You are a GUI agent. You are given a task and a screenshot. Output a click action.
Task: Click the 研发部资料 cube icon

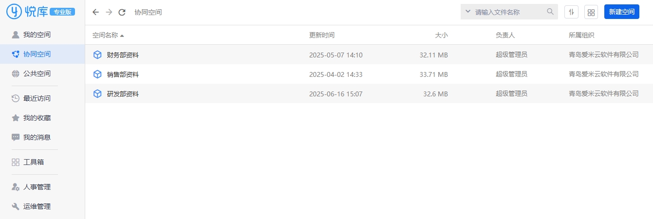click(x=97, y=94)
